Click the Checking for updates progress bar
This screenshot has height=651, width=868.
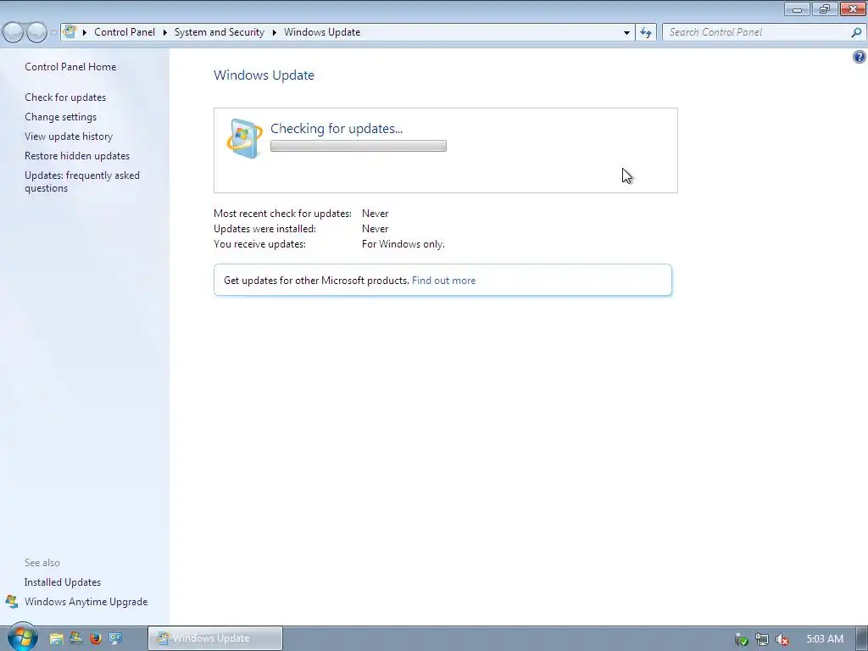pyautogui.click(x=359, y=146)
